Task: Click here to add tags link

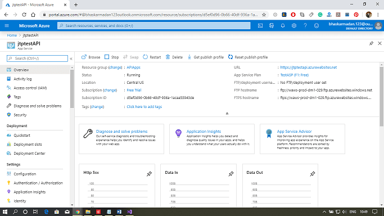Action: 144,107
